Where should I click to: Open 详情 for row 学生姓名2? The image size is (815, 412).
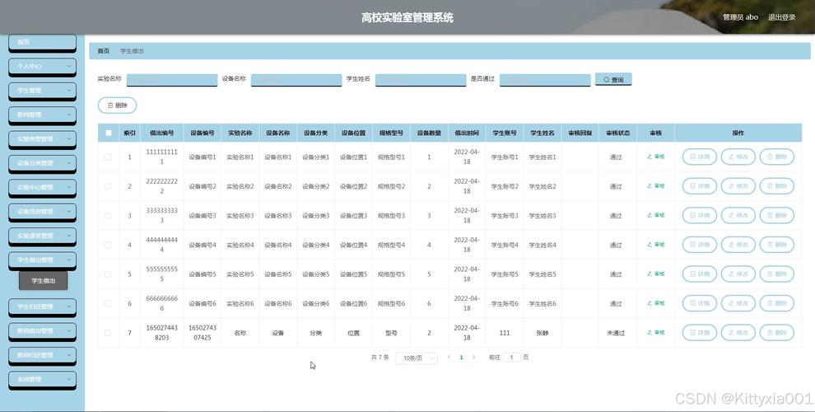click(x=700, y=185)
